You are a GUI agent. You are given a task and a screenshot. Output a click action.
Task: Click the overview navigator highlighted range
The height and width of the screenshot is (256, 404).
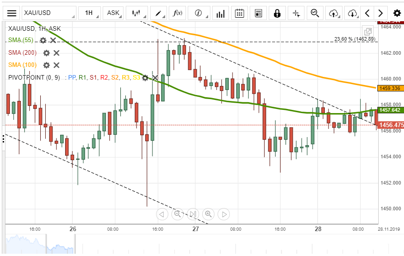click(x=61, y=244)
